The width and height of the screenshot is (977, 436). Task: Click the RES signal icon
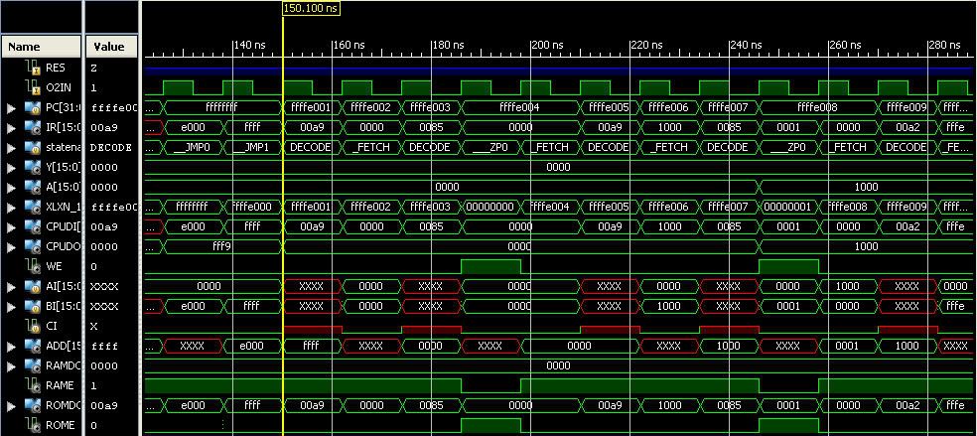[x=31, y=68]
